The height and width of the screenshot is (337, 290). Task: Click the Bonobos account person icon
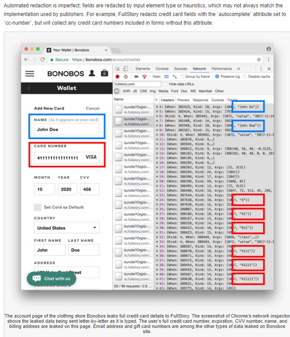pyautogui.click(x=92, y=73)
